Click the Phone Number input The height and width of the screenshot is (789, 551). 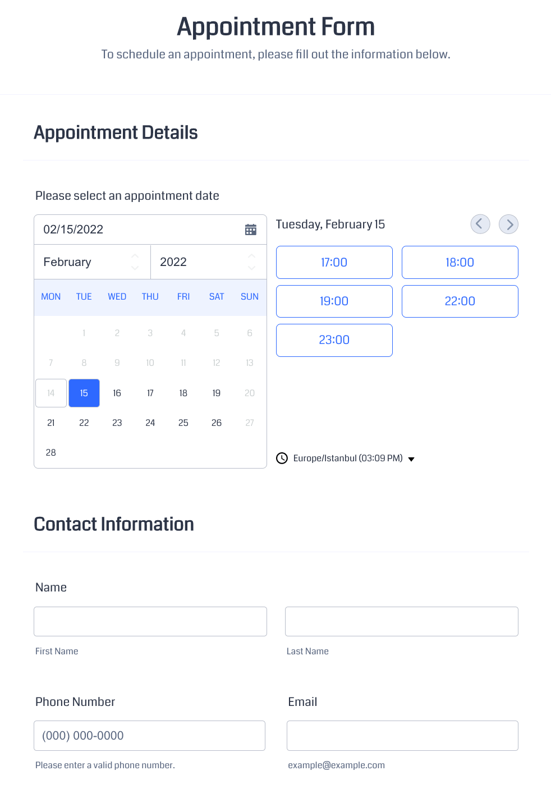149,736
